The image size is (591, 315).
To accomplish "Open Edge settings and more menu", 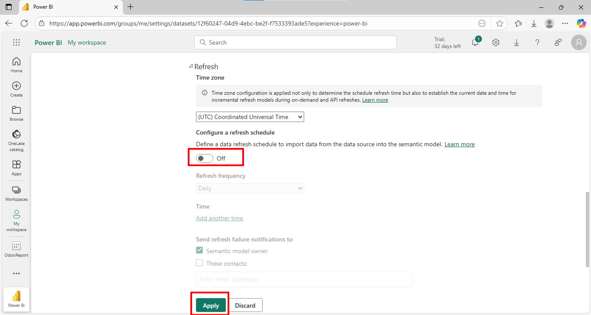I will coord(565,23).
